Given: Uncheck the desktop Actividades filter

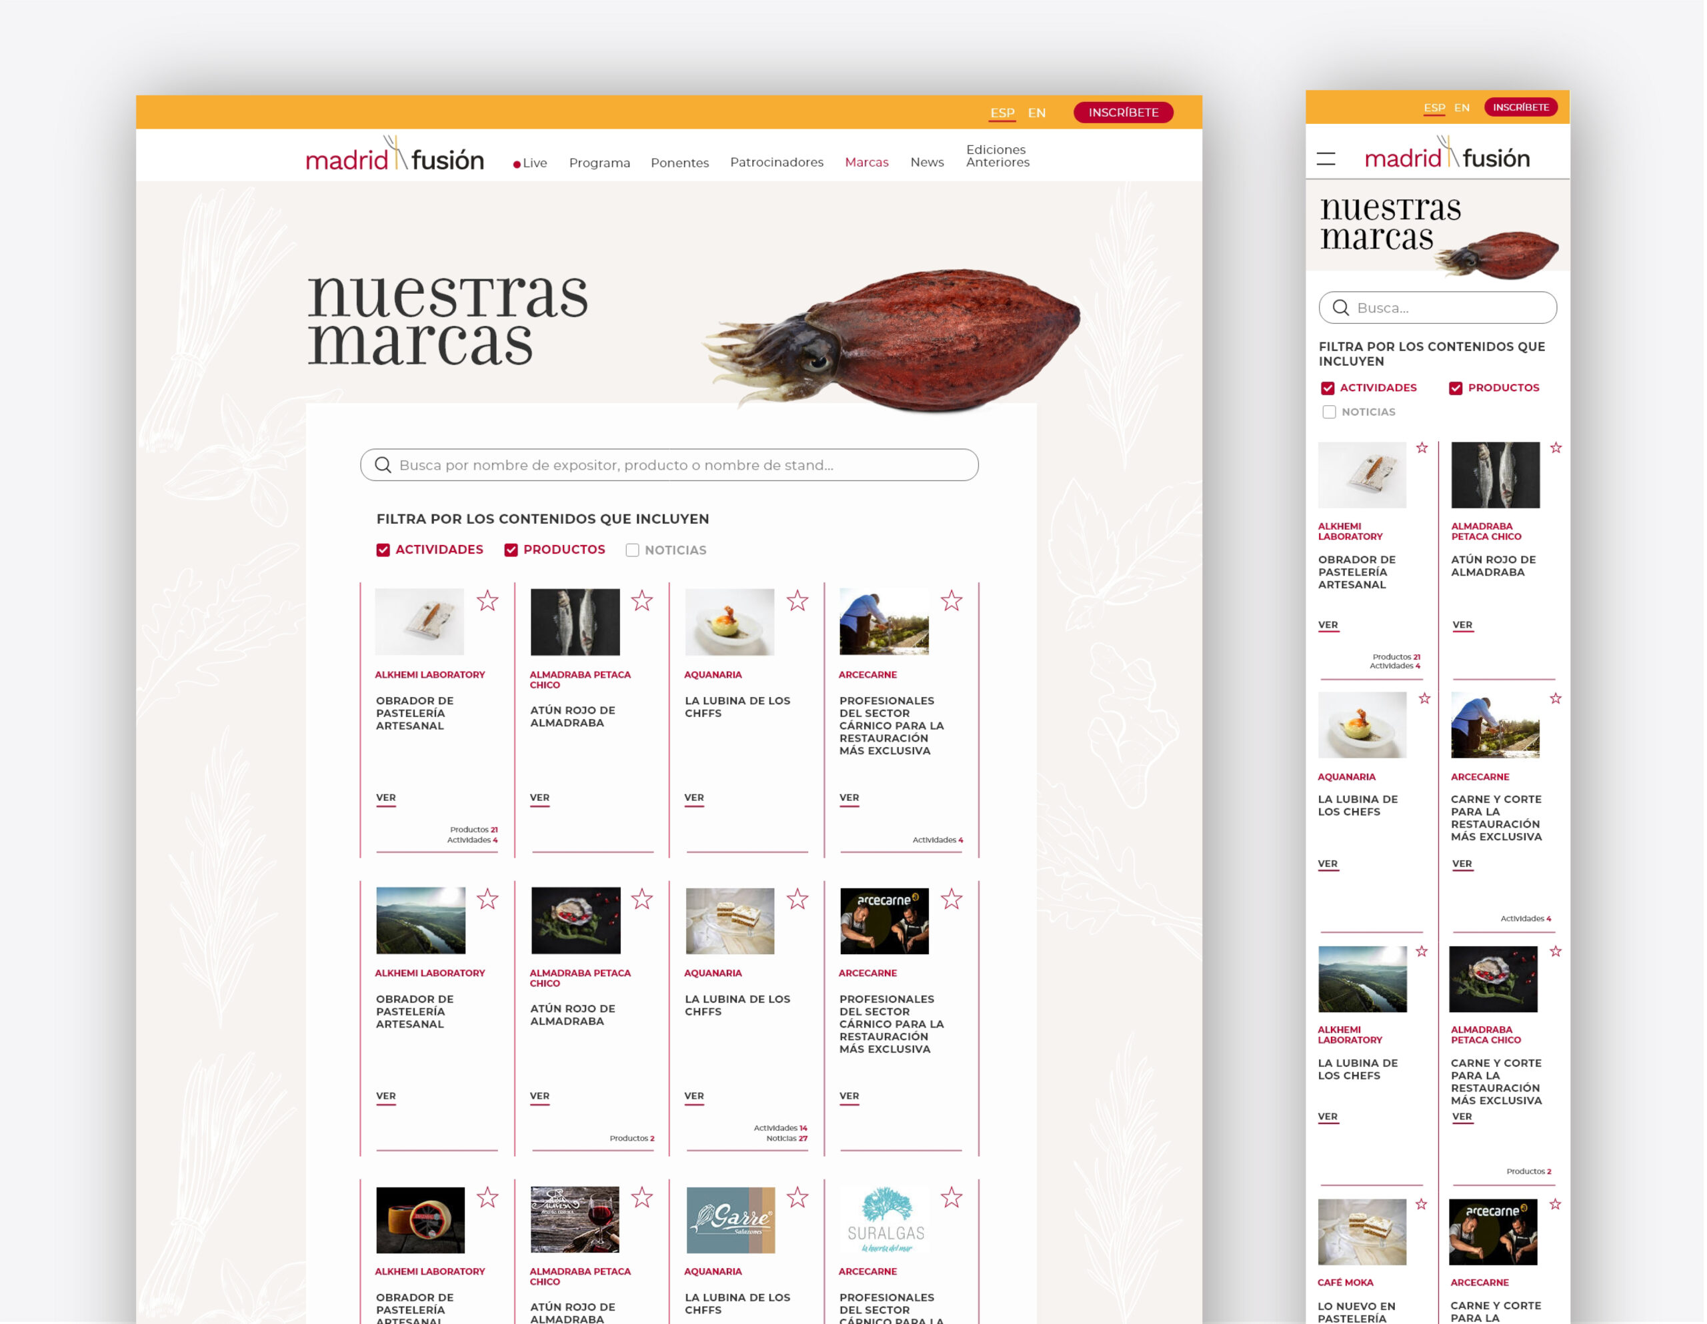Looking at the screenshot, I should point(383,550).
